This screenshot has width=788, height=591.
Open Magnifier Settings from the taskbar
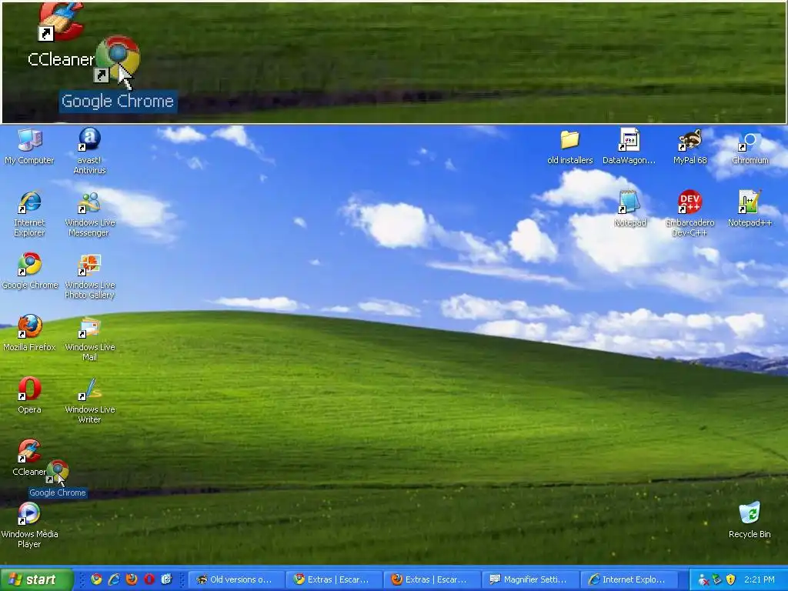[530, 579]
